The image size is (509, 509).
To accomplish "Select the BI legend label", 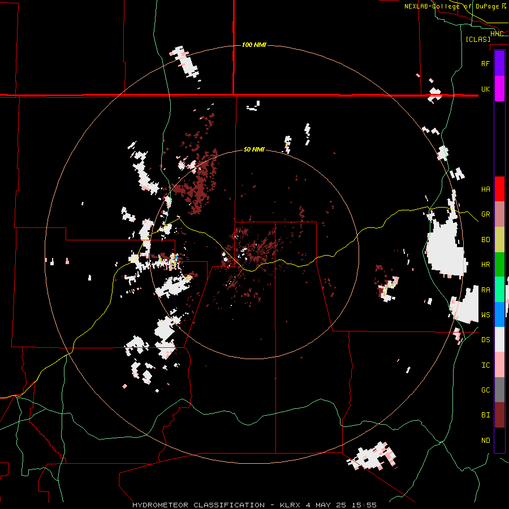I will [485, 415].
